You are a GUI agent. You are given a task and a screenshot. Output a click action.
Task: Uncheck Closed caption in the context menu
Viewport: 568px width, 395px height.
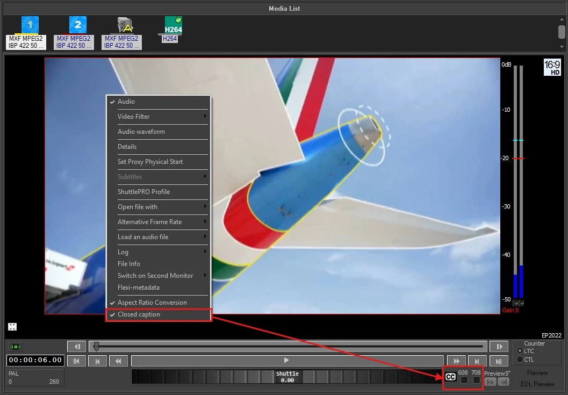(139, 315)
